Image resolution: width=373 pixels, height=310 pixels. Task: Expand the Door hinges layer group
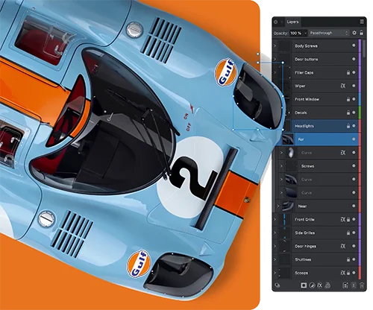point(275,246)
